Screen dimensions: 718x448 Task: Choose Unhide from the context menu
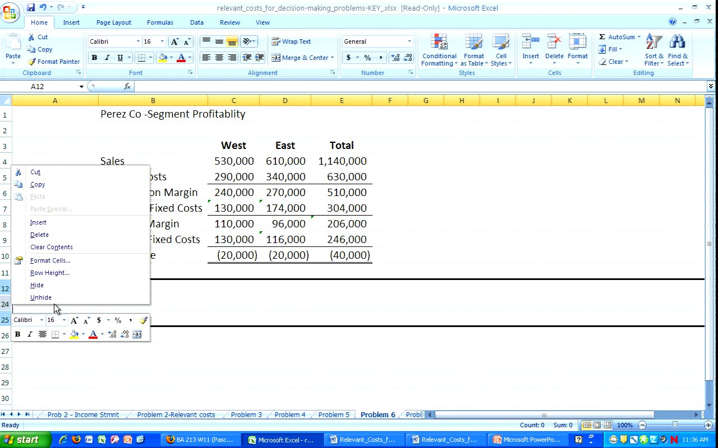point(41,297)
